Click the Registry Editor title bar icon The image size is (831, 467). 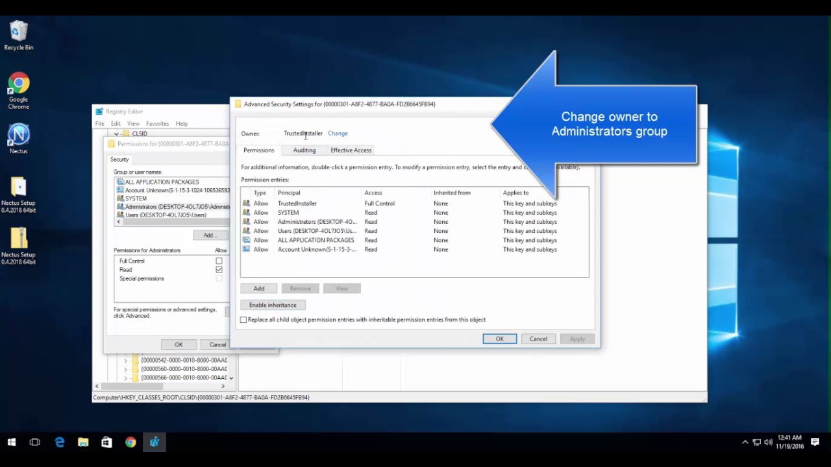(99, 112)
